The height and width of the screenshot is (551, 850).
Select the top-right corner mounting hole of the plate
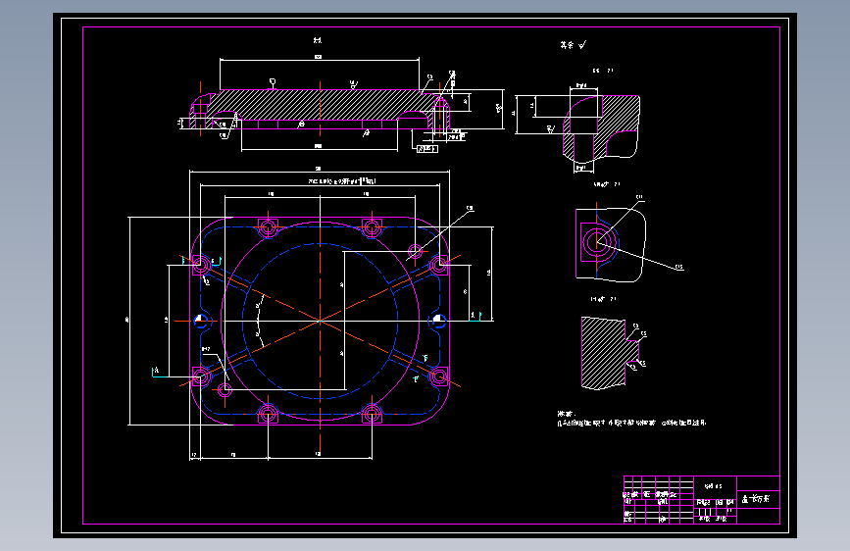(438, 265)
